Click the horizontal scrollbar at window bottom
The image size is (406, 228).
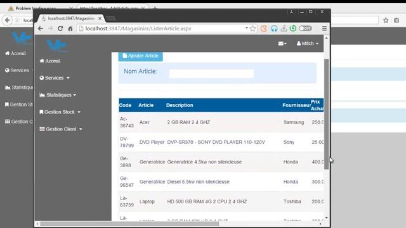tap(129, 224)
